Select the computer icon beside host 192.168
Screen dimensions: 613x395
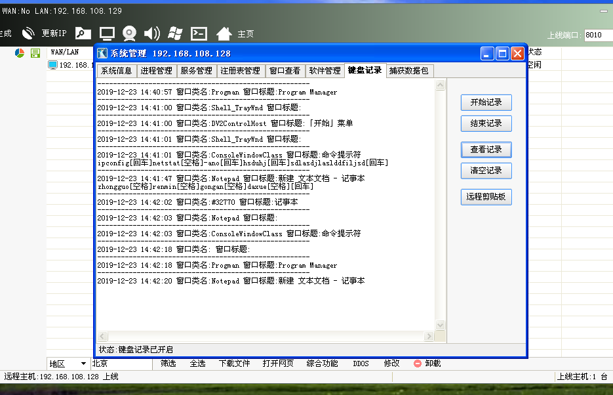53,65
